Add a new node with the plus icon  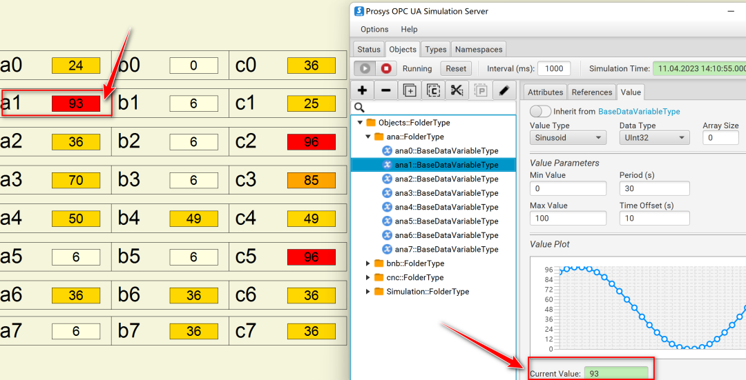coord(362,90)
